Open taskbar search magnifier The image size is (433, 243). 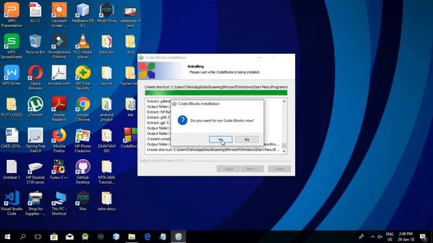23,237
